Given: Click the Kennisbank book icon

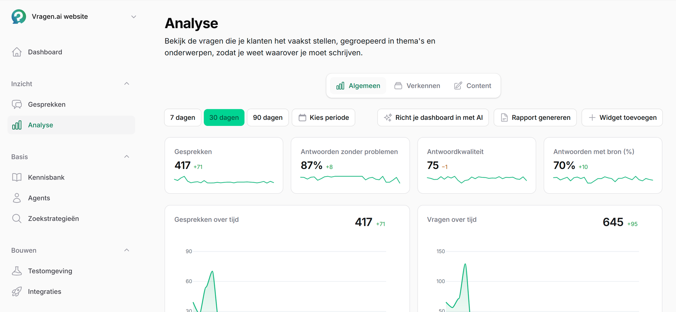Looking at the screenshot, I should pos(17,177).
